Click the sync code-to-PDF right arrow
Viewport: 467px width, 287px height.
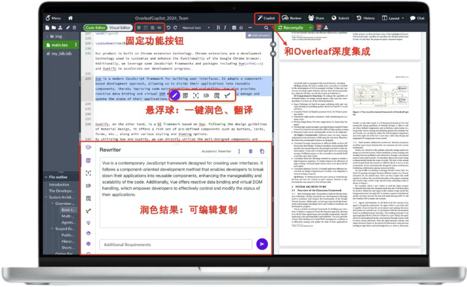273,45
